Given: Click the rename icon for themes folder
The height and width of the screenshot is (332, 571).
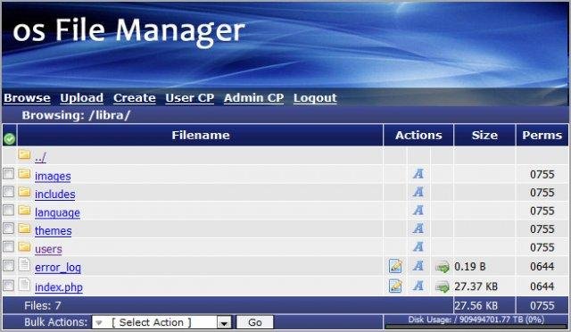Looking at the screenshot, I should [x=418, y=228].
